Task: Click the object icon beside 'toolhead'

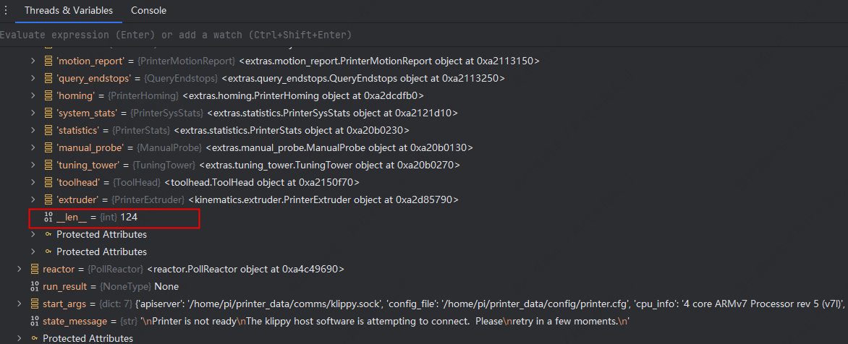Action: coord(48,182)
